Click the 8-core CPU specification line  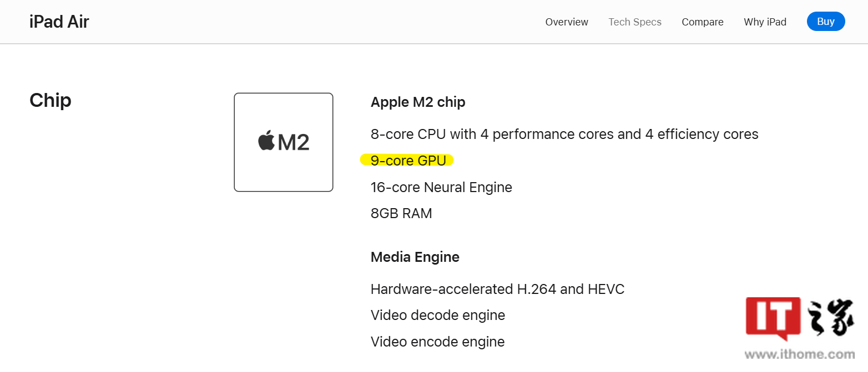point(564,134)
